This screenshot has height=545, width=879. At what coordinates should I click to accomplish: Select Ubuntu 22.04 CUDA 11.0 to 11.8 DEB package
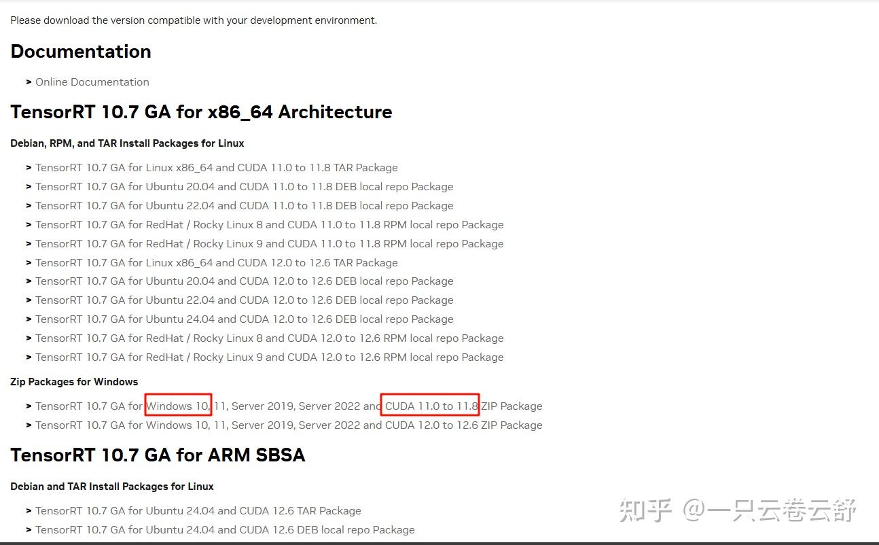point(244,206)
